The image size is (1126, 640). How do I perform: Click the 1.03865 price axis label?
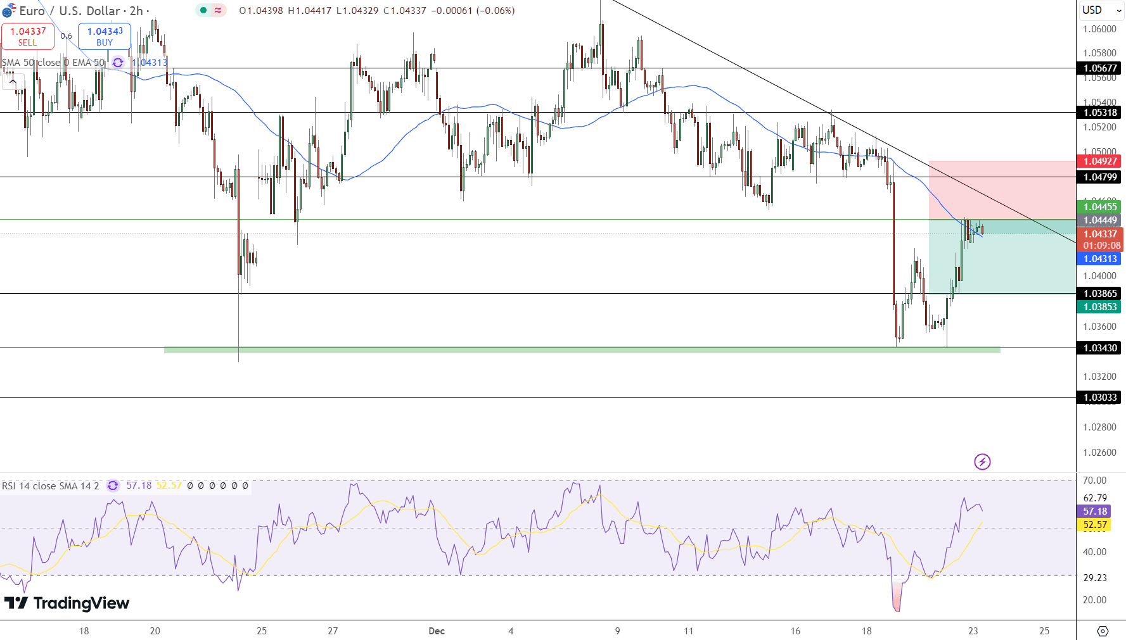click(x=1099, y=294)
